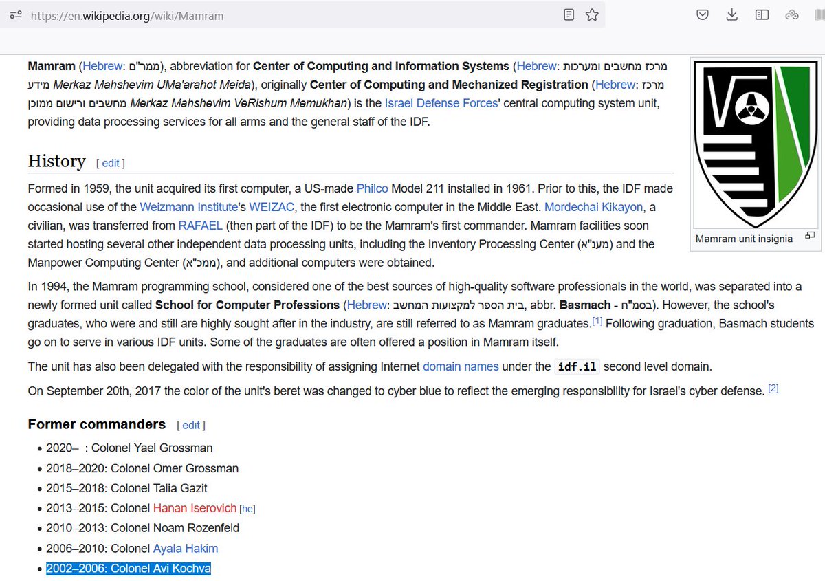Open the he-language link beside Iserovich
The width and height of the screenshot is (825, 581).
[247, 509]
